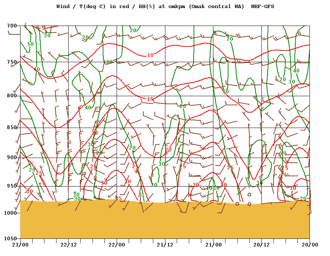Click the 22/00 time axis label
This screenshot has width=330, height=256.
coord(117,245)
